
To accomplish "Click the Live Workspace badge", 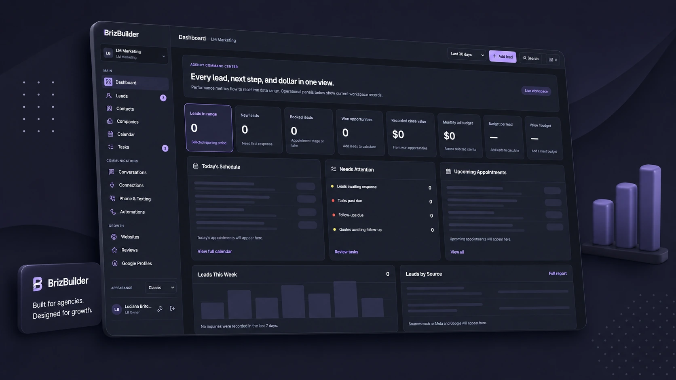I will tap(536, 91).
